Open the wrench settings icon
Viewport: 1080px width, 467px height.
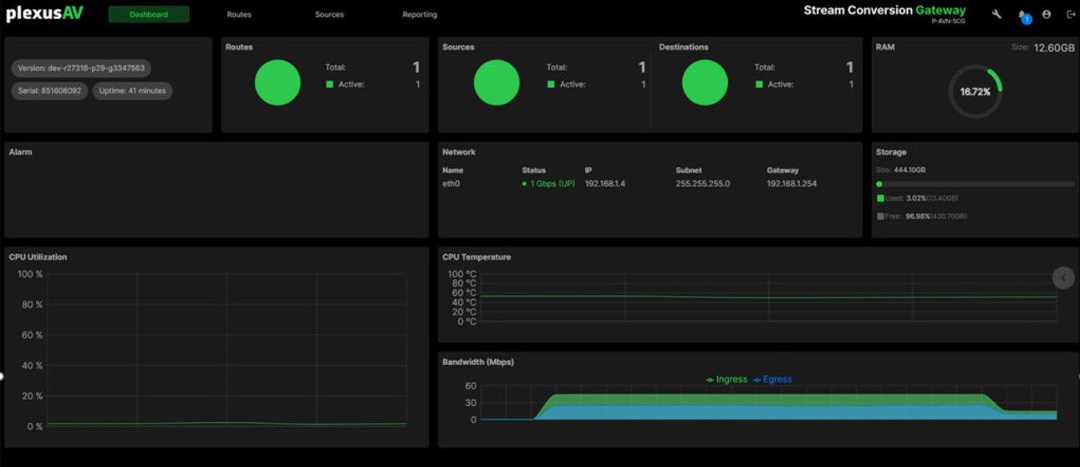tap(996, 14)
